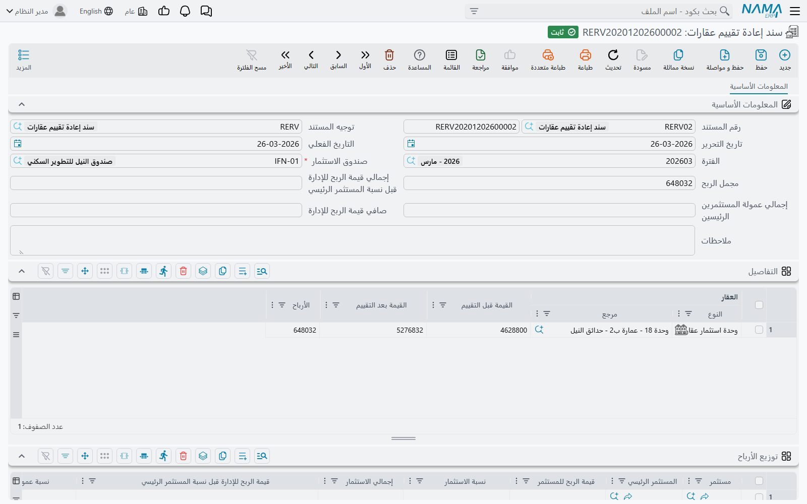This screenshot has width=807, height=504.
Task: Click the Delete (حذف) toolbar icon
Action: [389, 55]
